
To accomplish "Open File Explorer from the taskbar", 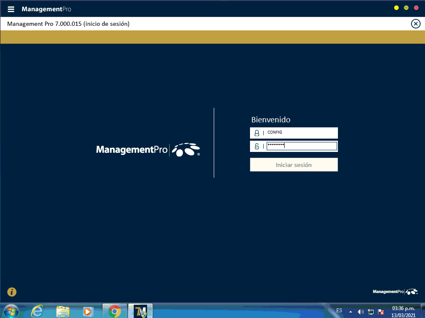I will point(63,311).
